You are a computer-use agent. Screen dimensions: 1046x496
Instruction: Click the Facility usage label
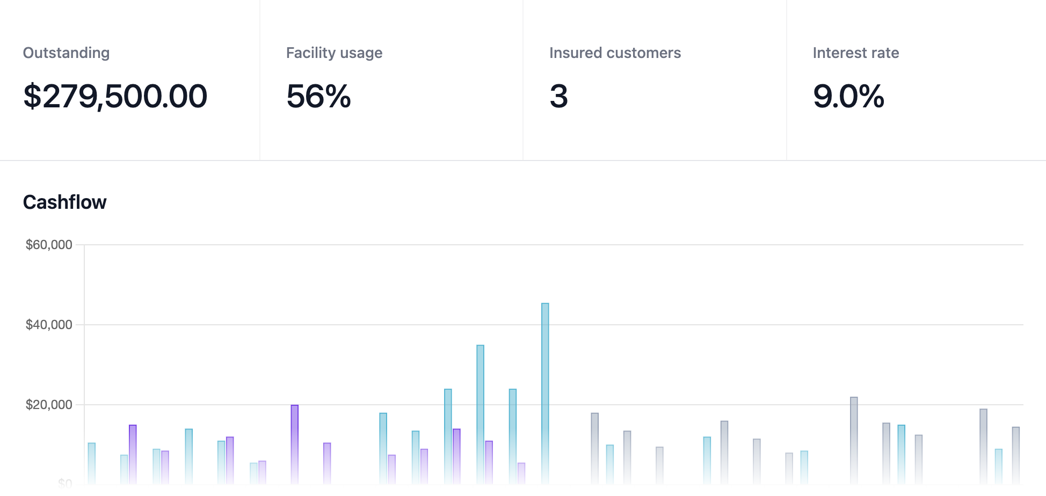[x=334, y=53]
